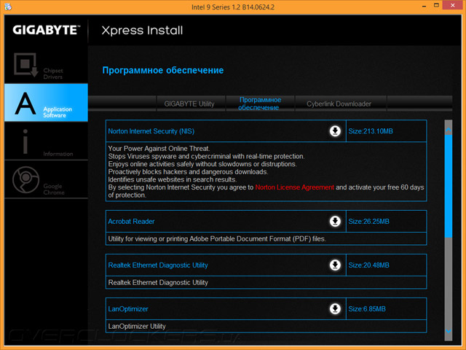Maximize the Xpress Install window

tap(436, 5)
